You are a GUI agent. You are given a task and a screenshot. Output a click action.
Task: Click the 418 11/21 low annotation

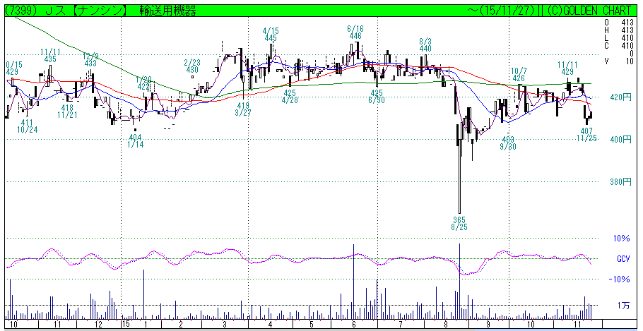click(68, 112)
